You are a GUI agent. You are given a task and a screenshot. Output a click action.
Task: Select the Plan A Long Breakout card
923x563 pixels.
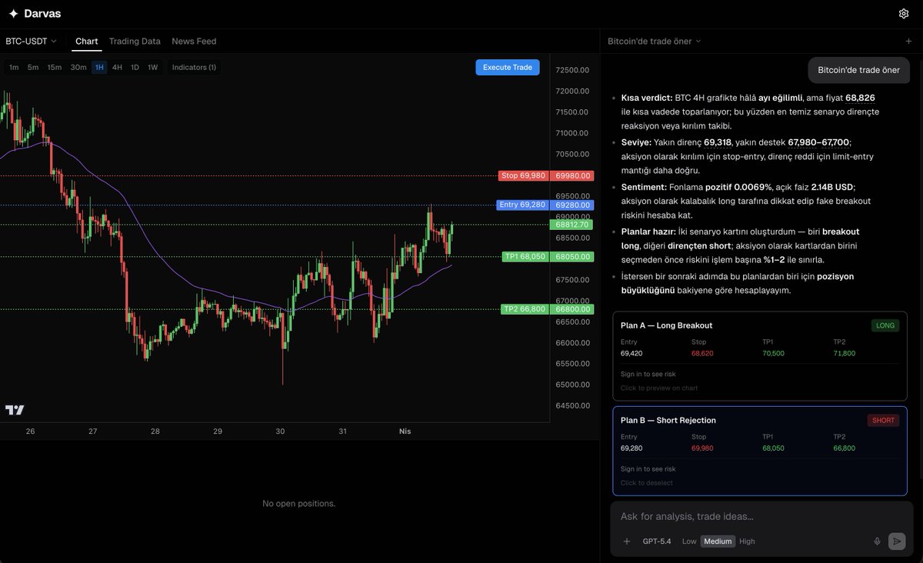point(760,355)
